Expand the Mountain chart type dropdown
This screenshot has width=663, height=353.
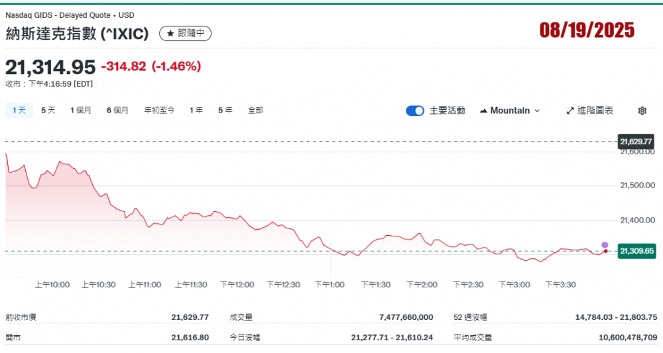click(x=509, y=111)
